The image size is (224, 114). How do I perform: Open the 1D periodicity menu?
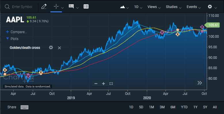(x=138, y=7)
